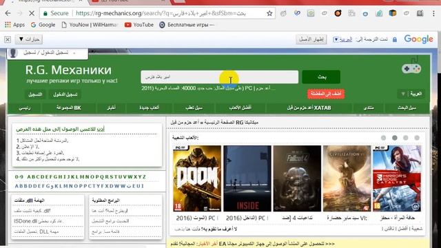Screen dimensions: 441x248
Task: Click the ISDone.dll help link
Action: click(38, 221)
